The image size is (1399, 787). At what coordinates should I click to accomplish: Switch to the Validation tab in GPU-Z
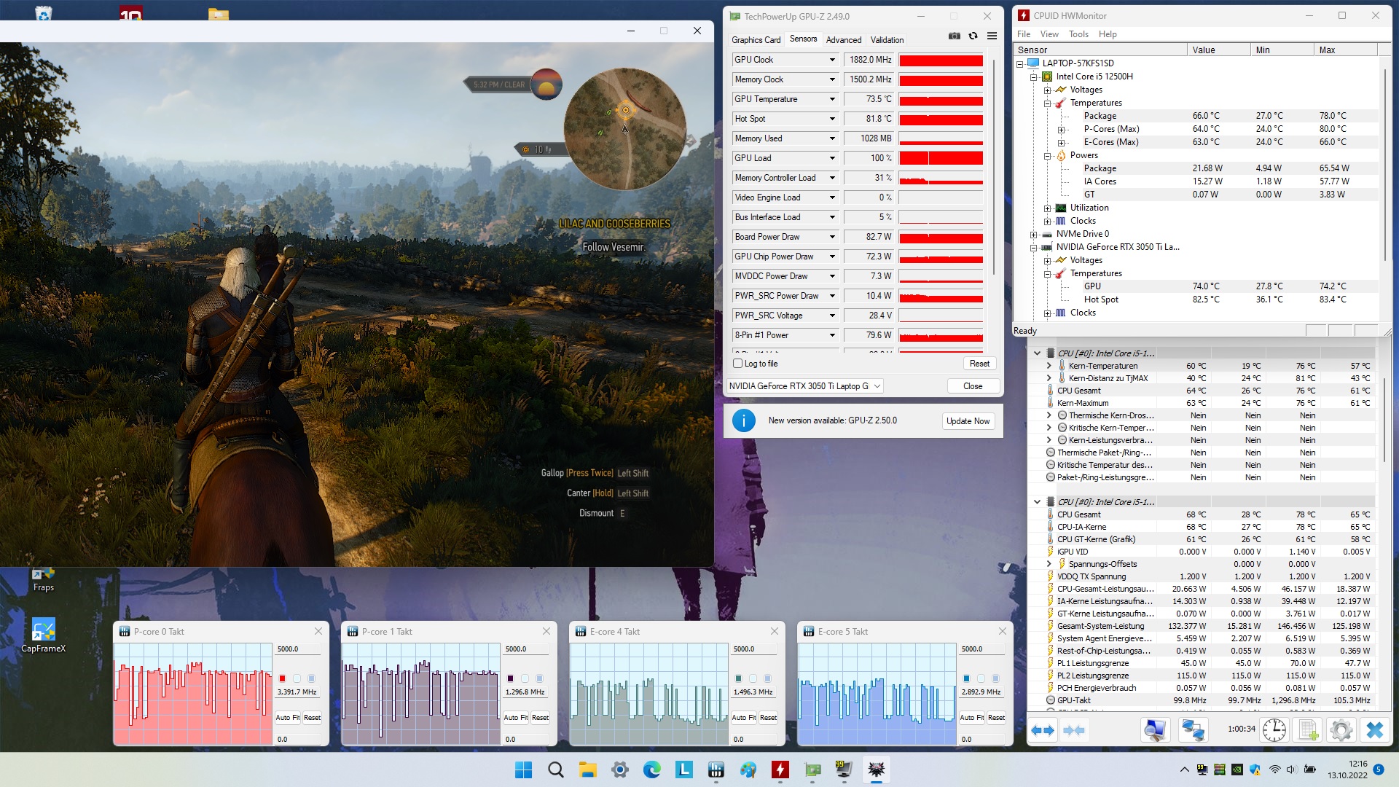pos(887,40)
